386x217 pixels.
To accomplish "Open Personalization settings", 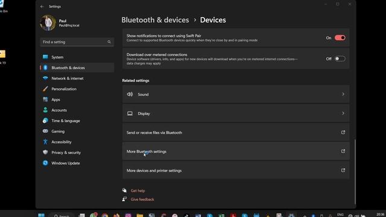I will point(77,89).
